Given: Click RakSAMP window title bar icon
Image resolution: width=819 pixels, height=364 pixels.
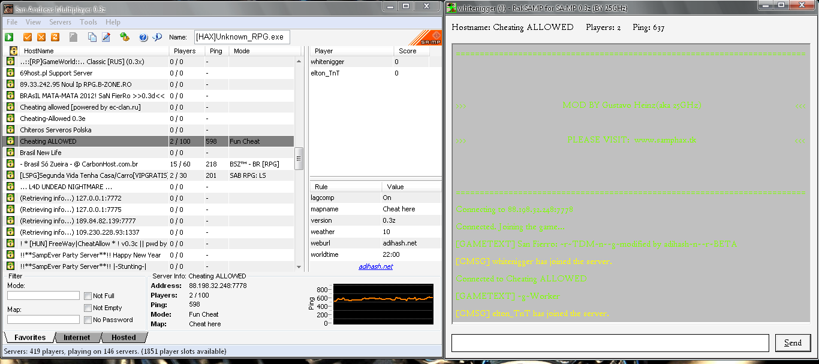Looking at the screenshot, I should 451,7.
